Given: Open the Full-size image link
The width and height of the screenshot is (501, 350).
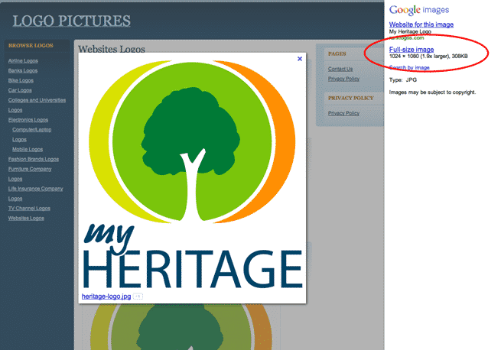Looking at the screenshot, I should click(x=412, y=50).
